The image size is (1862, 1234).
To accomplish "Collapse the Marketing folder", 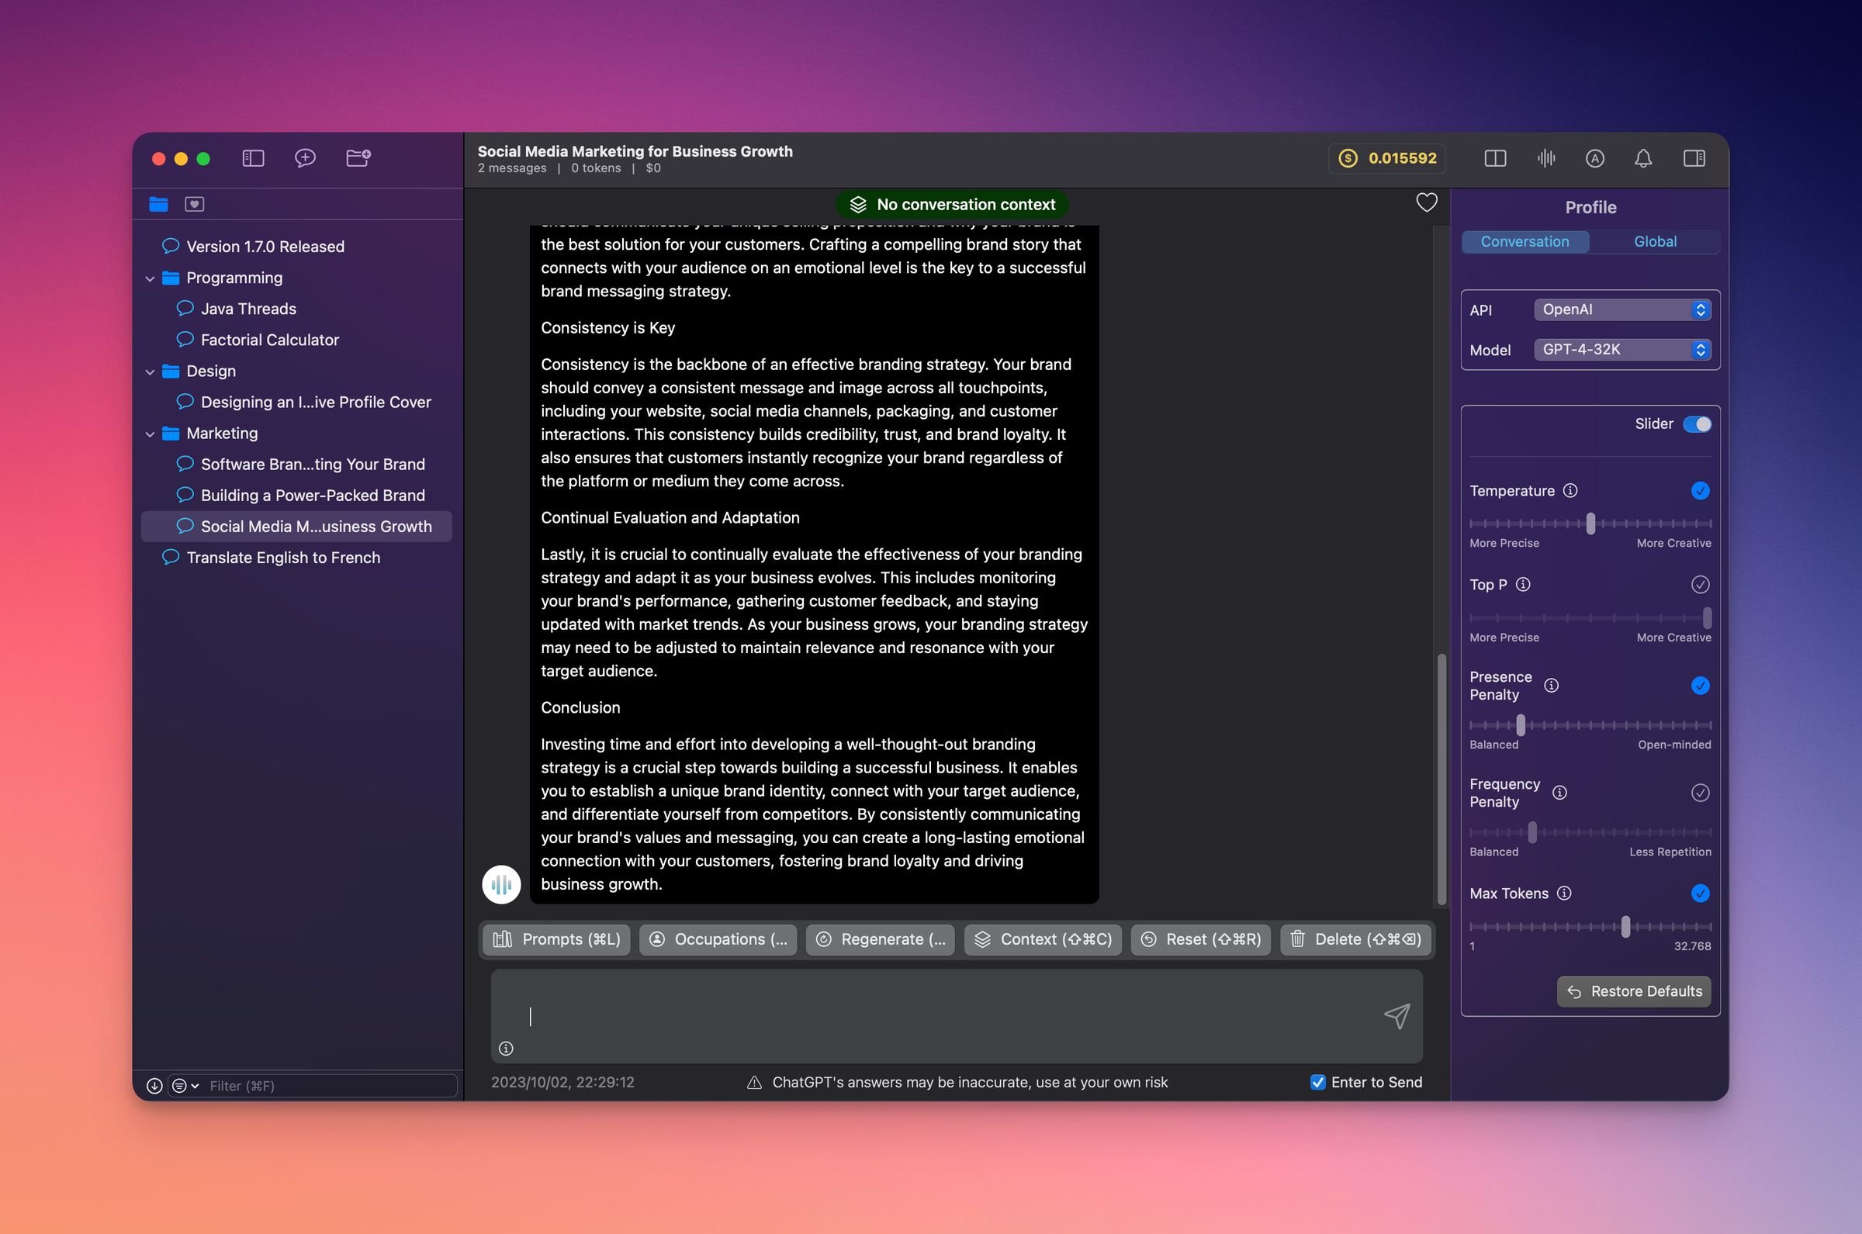I will pyautogui.click(x=151, y=433).
